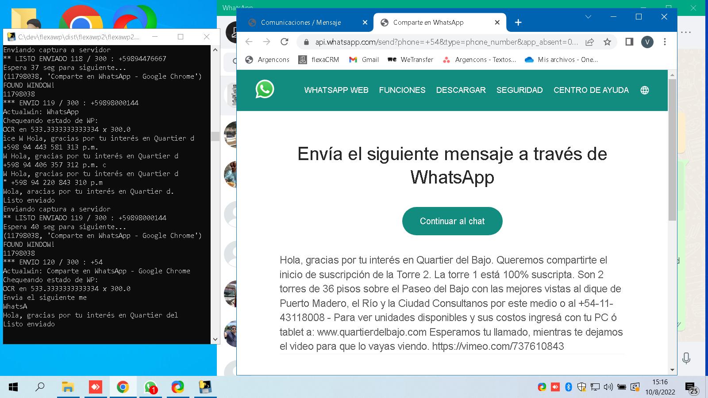Open the Argencons bookmark
The image size is (708, 398).
pyautogui.click(x=267, y=60)
